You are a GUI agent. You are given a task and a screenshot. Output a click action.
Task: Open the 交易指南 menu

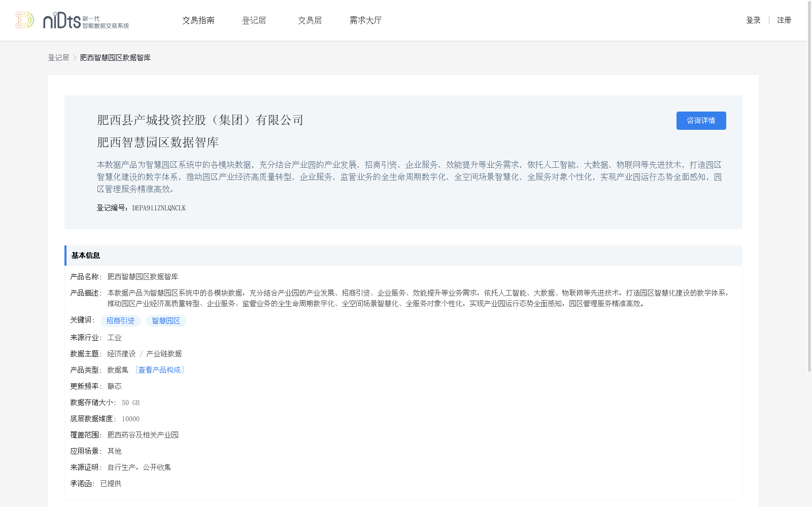point(198,20)
